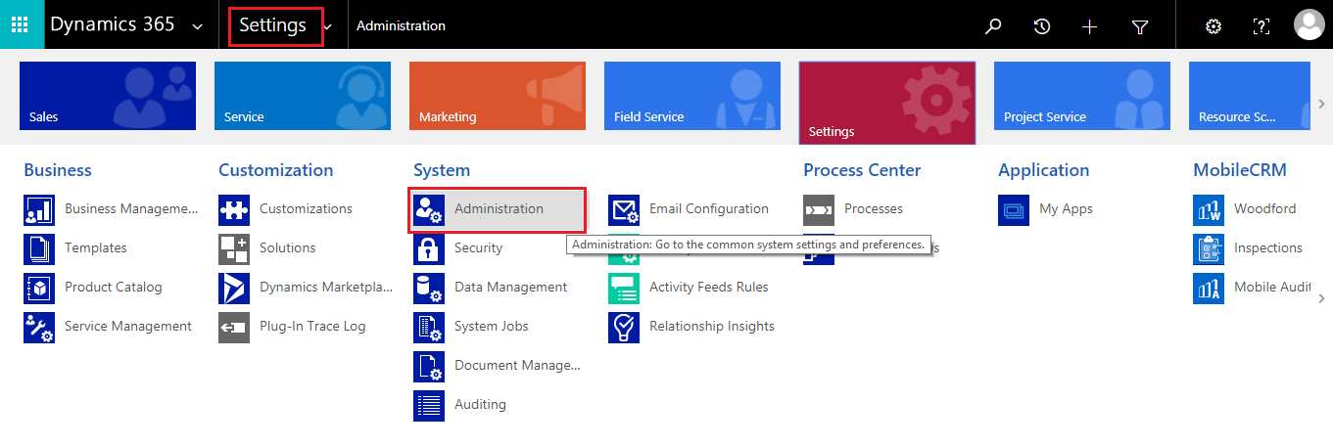Show more area tiles with right arrow
This screenshot has height=447, width=1333.
1321,103
